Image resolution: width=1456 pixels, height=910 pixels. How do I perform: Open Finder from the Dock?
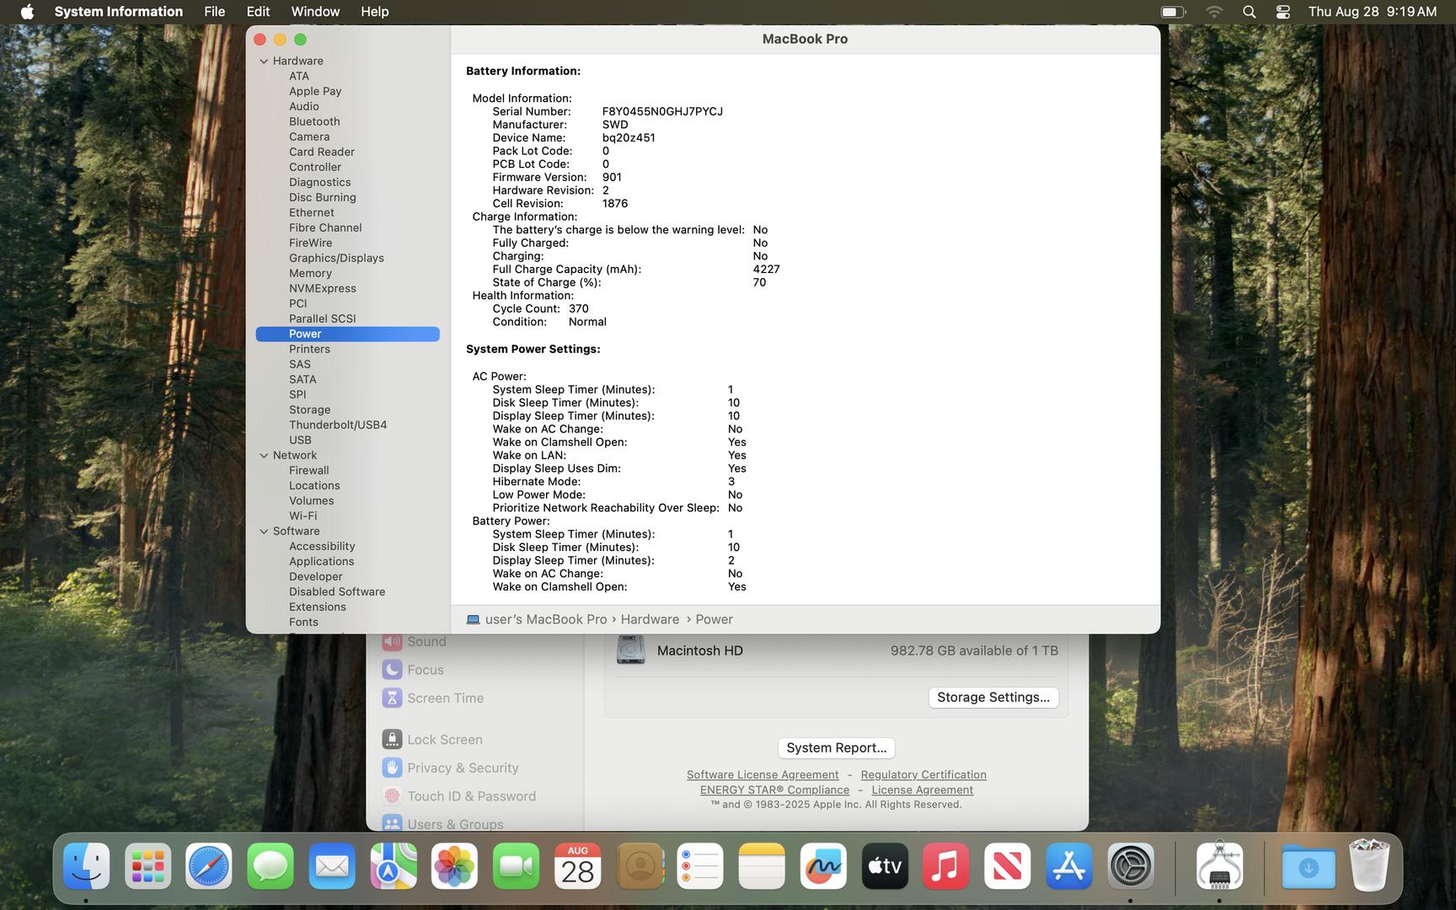click(87, 866)
